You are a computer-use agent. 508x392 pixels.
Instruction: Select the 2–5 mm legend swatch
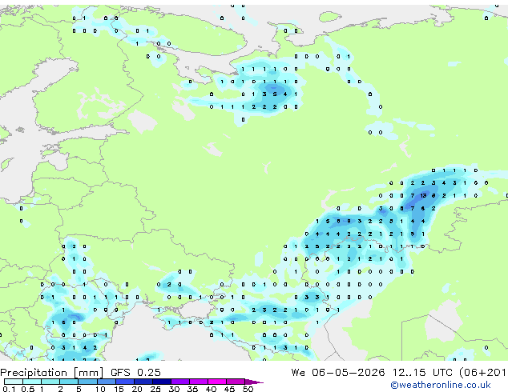[69, 382]
